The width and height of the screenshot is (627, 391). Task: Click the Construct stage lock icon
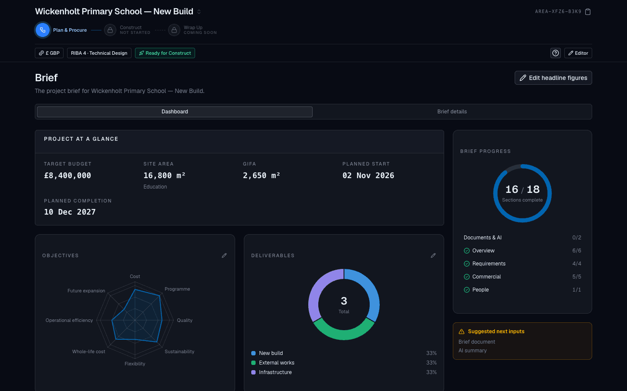[x=110, y=30]
